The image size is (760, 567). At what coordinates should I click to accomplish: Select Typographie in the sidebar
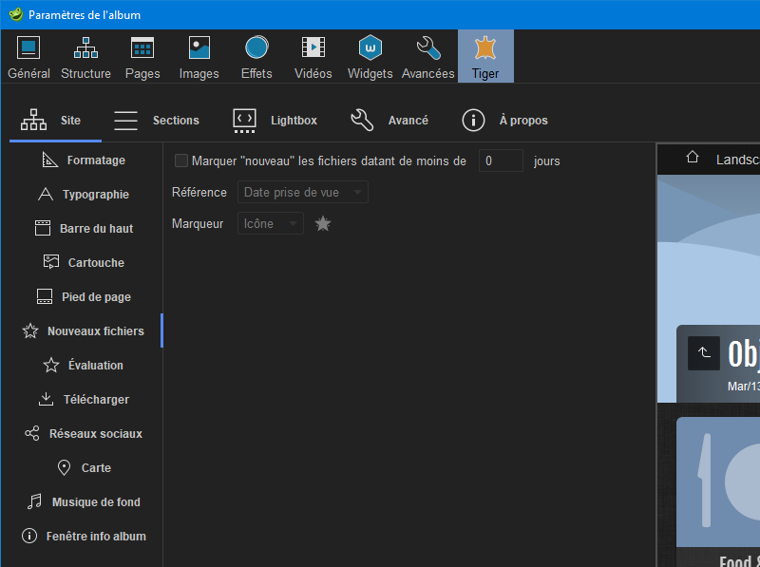coord(83,195)
